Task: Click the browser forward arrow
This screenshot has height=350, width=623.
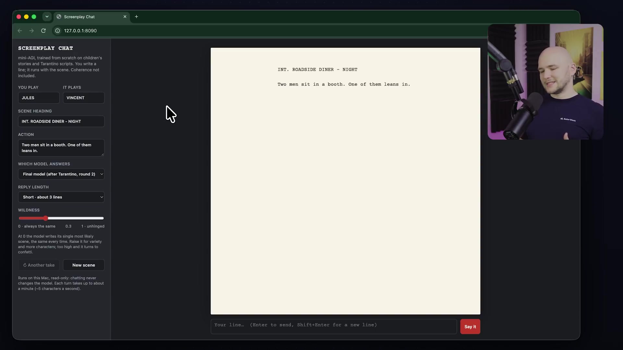Action: click(31, 30)
